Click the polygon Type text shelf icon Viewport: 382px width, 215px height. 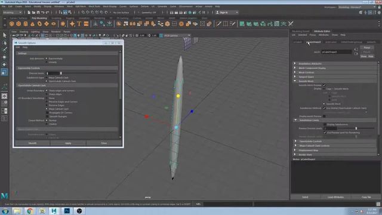(x=79, y=24)
